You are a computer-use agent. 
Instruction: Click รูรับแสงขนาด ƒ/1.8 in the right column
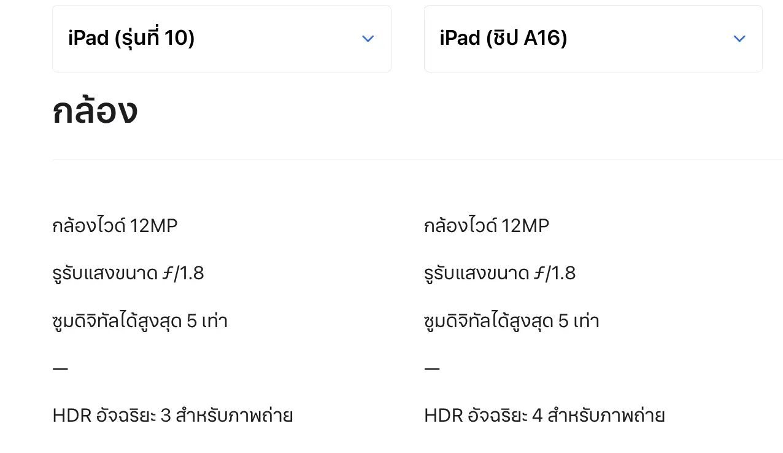tap(499, 274)
